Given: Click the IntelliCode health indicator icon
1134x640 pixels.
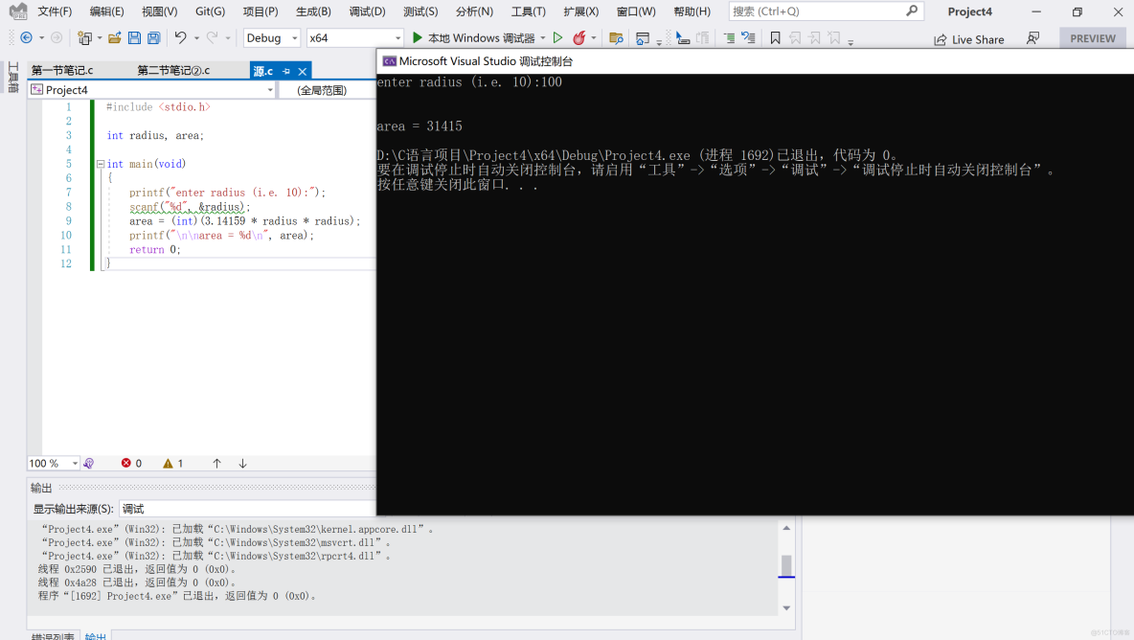Looking at the screenshot, I should click(89, 464).
